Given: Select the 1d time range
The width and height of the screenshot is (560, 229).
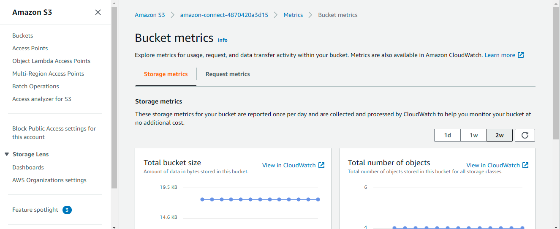Looking at the screenshot, I should pyautogui.click(x=447, y=135).
